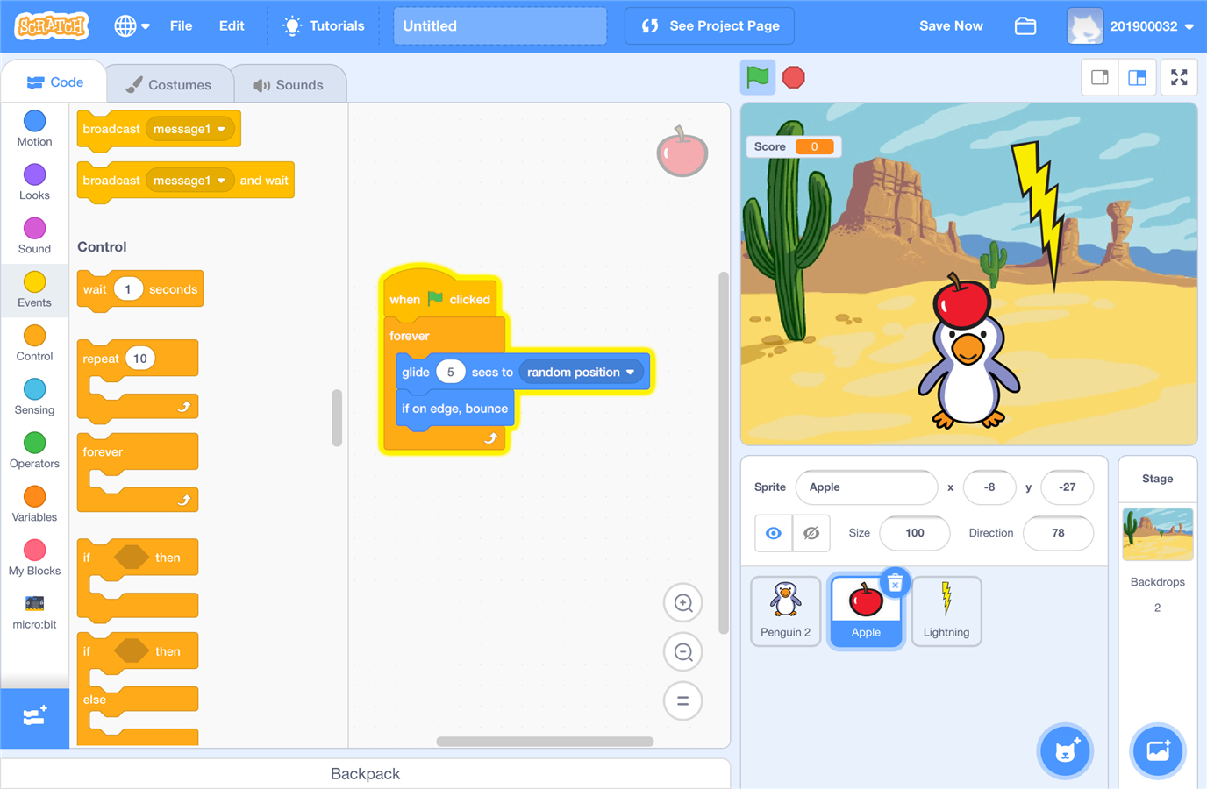Open the language globe dropdown
The width and height of the screenshot is (1207, 789).
[x=132, y=26]
